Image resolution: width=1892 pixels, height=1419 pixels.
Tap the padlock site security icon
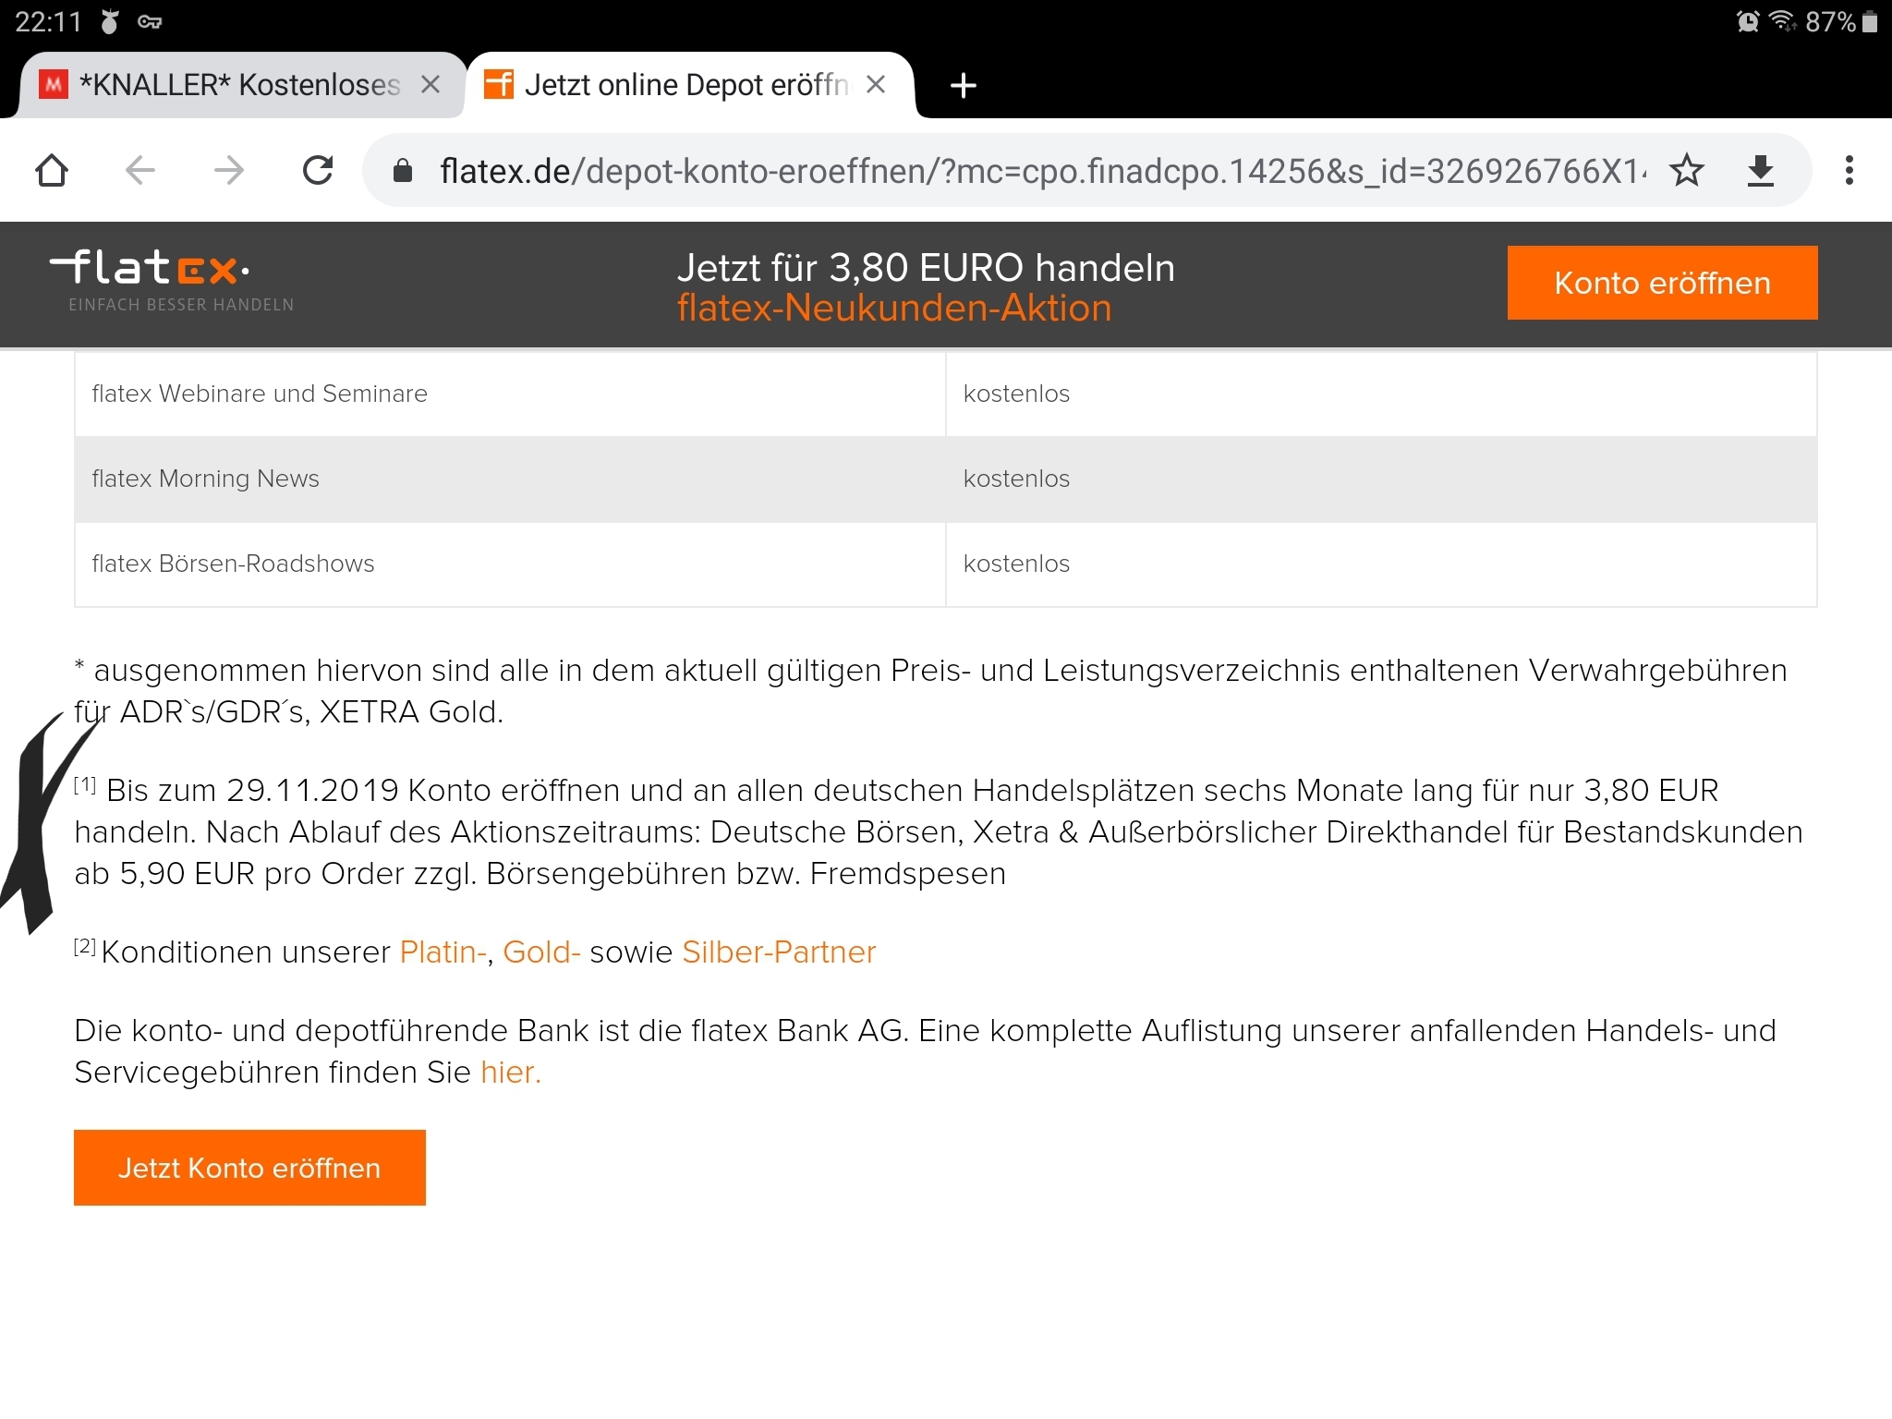click(403, 171)
